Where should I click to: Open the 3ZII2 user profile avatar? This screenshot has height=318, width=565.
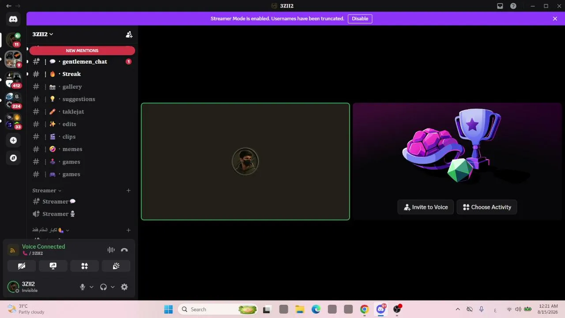pyautogui.click(x=13, y=287)
